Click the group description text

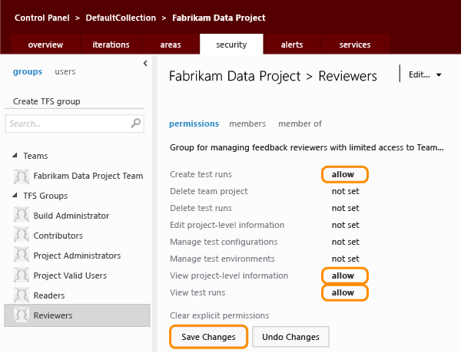(x=307, y=147)
